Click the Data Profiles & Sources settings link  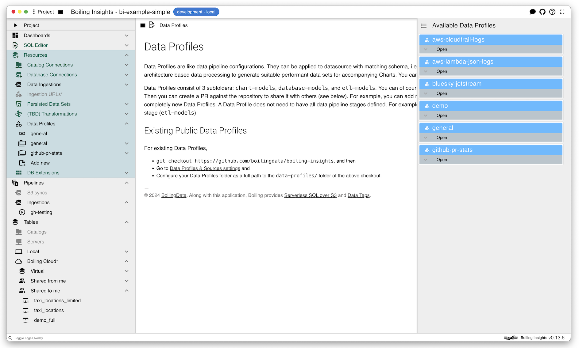205,168
